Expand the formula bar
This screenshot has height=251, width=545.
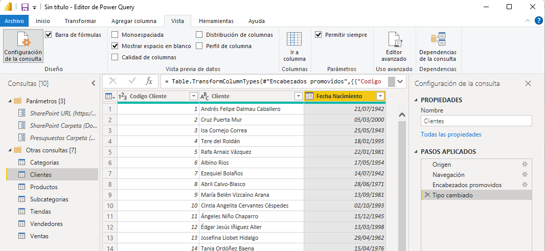point(400,82)
